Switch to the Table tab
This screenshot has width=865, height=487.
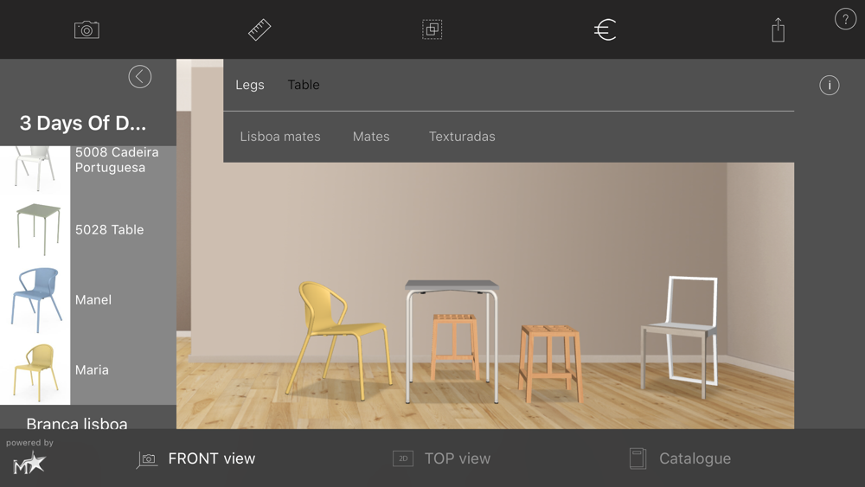304,85
